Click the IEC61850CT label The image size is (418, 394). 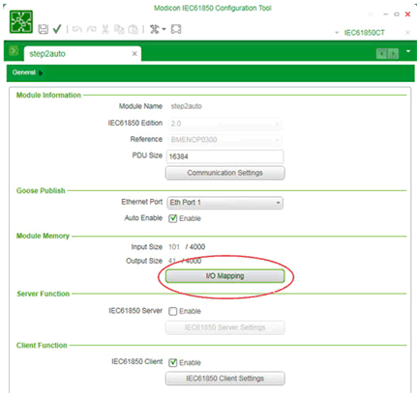(364, 33)
